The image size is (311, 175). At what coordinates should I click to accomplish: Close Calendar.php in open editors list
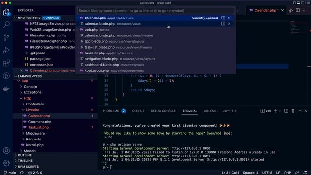[x=21, y=70]
